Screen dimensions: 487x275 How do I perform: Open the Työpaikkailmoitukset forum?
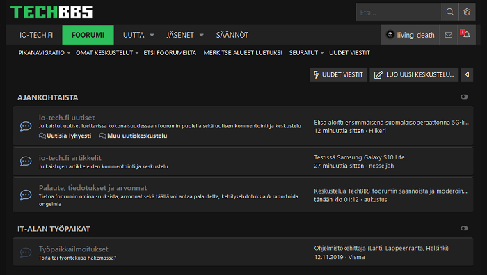click(73, 249)
